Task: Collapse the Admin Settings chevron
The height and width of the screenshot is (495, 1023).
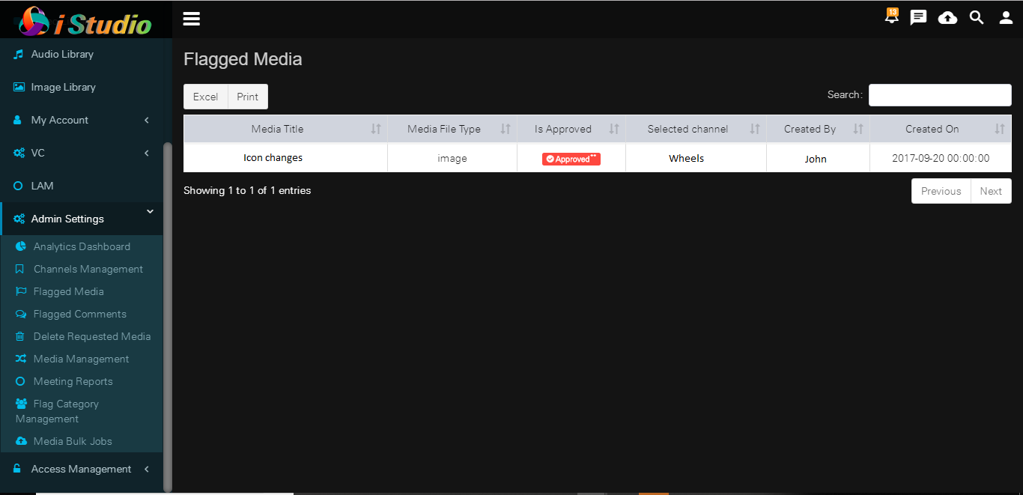Action: 150,212
